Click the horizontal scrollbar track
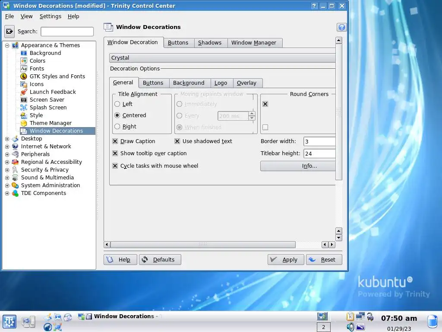 308,245
